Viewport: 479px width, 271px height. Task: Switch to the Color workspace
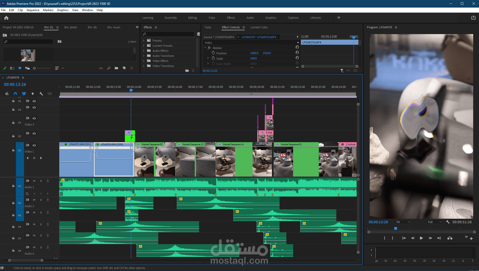[212, 18]
